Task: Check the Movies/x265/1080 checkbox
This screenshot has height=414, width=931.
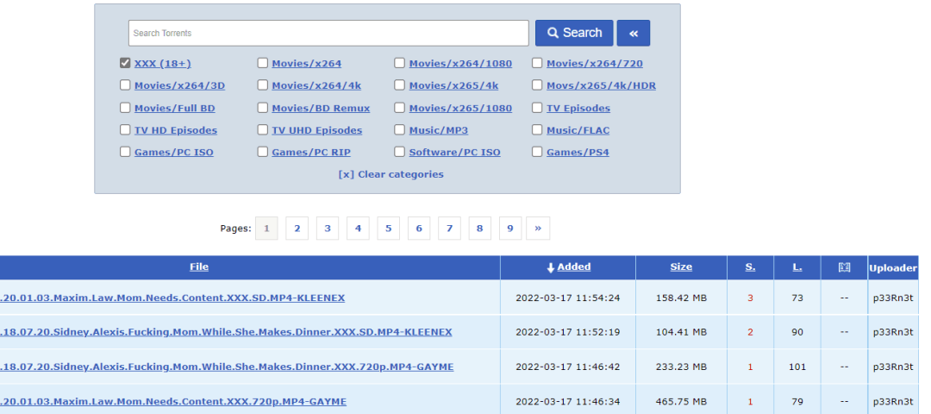Action: pos(400,108)
